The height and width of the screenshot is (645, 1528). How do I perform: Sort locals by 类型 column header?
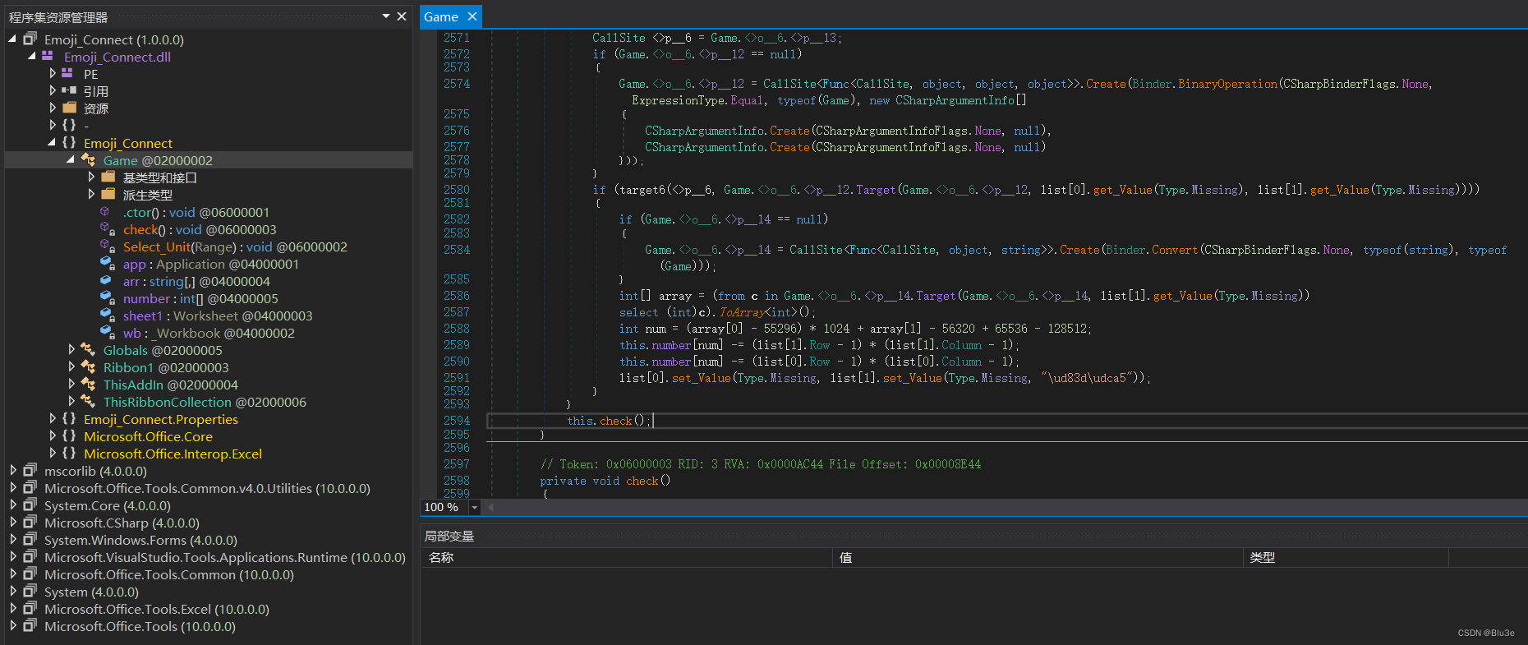1346,557
